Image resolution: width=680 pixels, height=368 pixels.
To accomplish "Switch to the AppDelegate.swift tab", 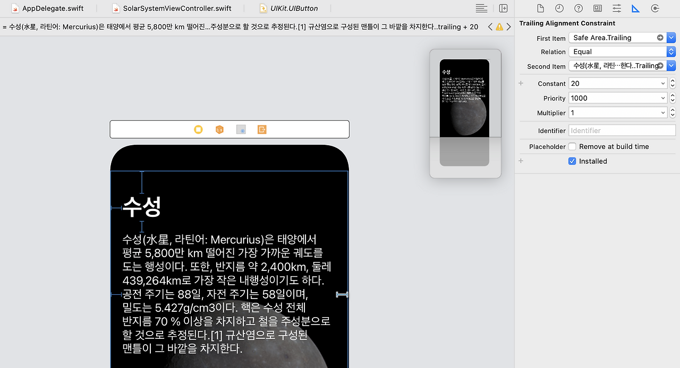I will tap(45, 8).
